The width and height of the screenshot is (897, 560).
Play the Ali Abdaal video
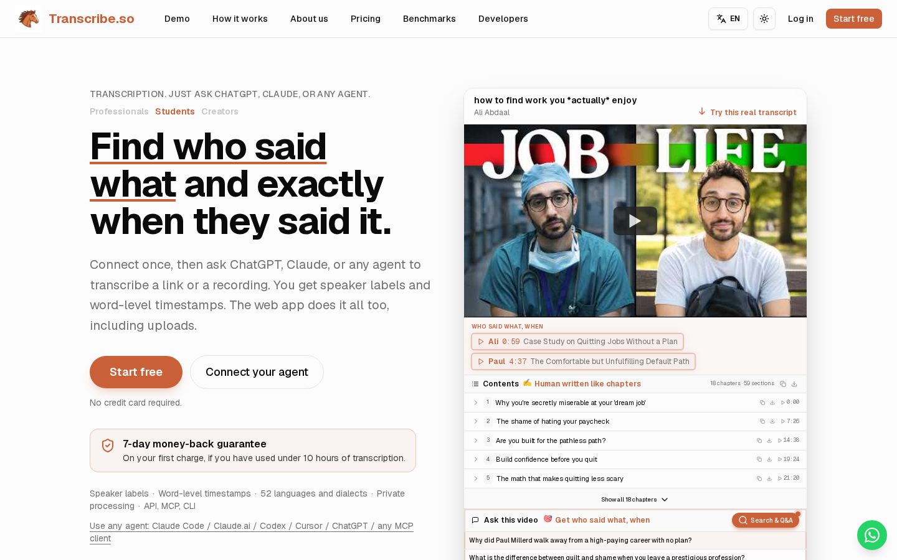(635, 221)
